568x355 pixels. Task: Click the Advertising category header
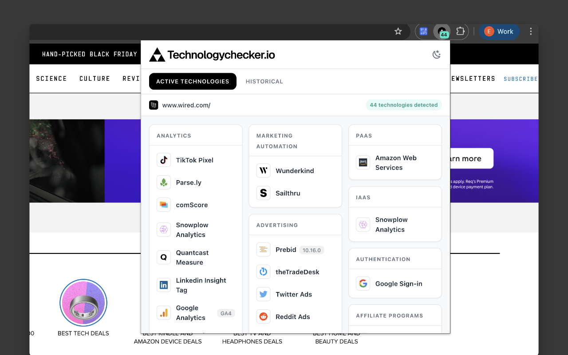[x=277, y=225]
